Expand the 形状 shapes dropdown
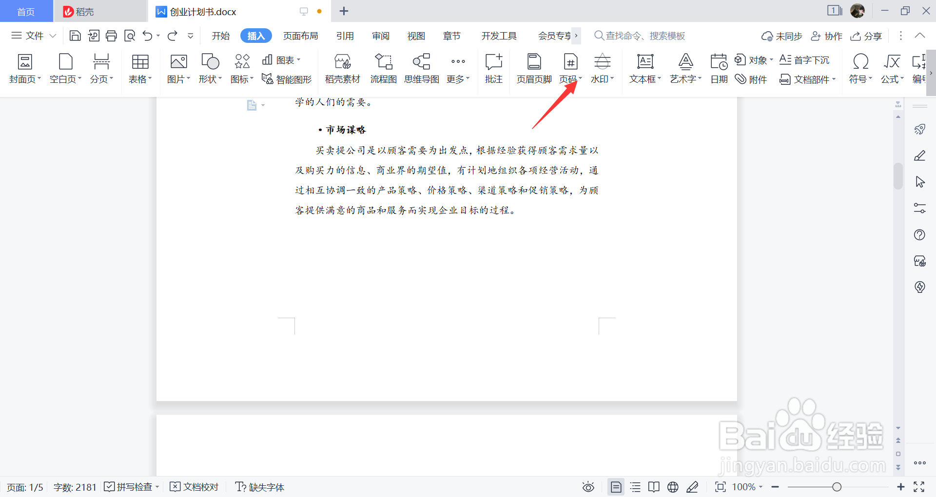This screenshot has width=936, height=497. pyautogui.click(x=209, y=68)
